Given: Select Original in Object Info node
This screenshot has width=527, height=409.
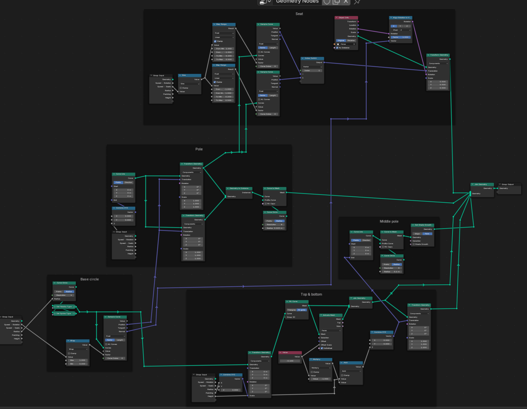Looking at the screenshot, I should pyautogui.click(x=341, y=40).
